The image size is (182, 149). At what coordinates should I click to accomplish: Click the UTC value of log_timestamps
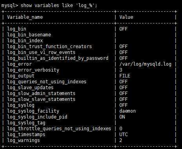click(123, 135)
